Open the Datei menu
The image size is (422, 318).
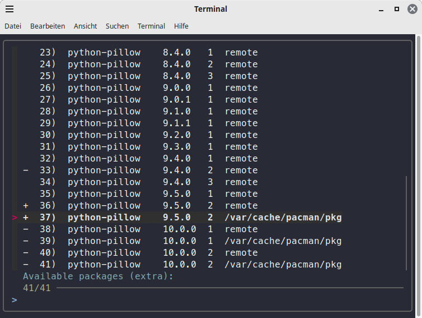click(x=13, y=26)
